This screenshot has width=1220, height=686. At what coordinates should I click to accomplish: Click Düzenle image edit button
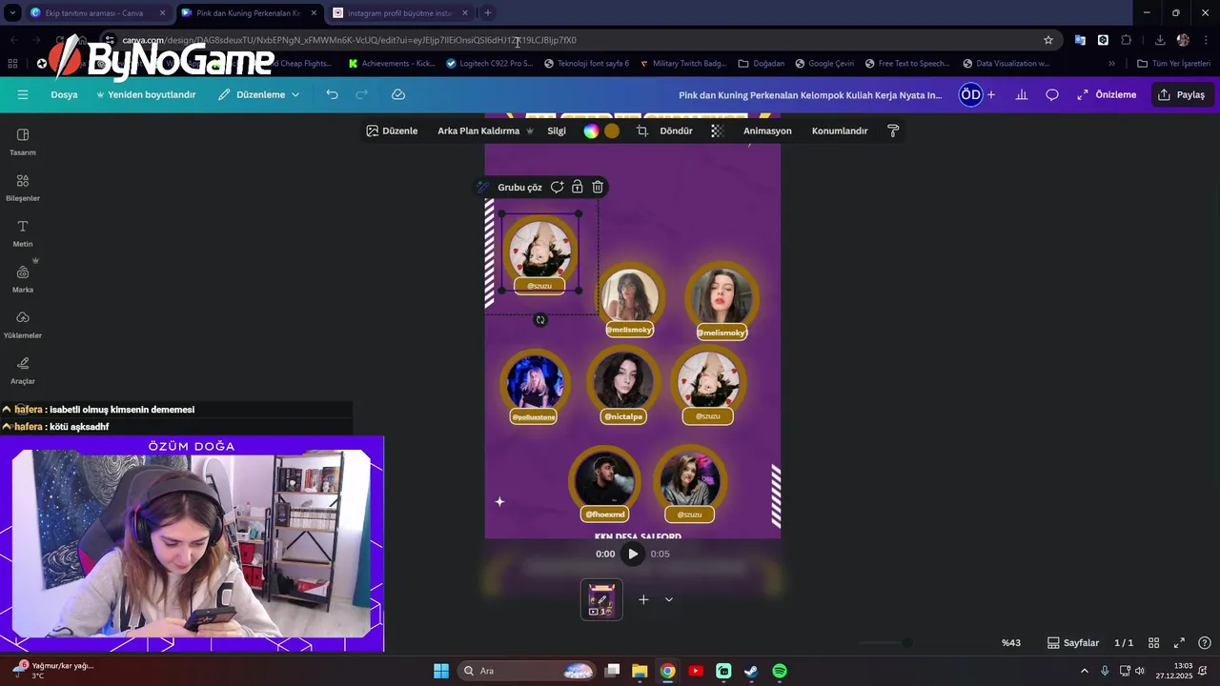click(x=392, y=131)
